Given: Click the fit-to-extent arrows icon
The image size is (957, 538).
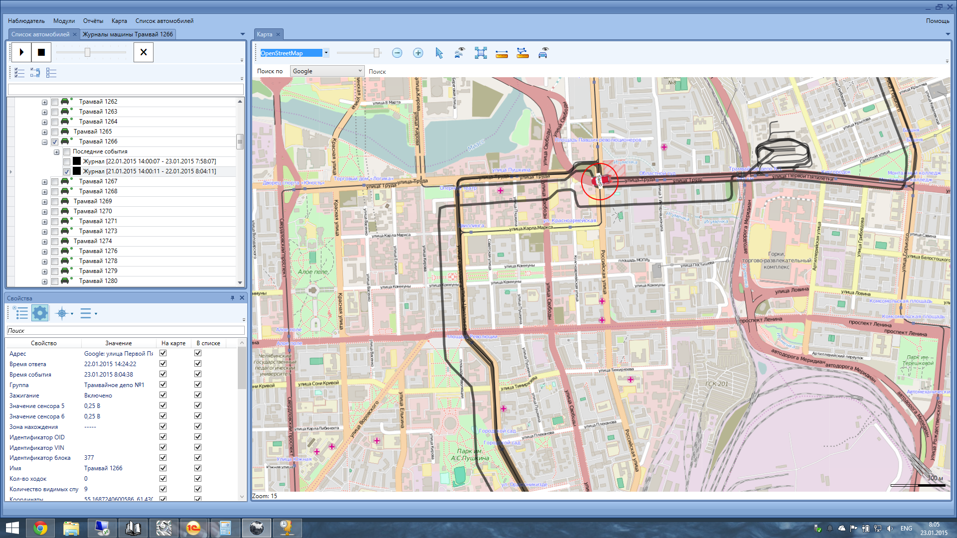Looking at the screenshot, I should (480, 53).
